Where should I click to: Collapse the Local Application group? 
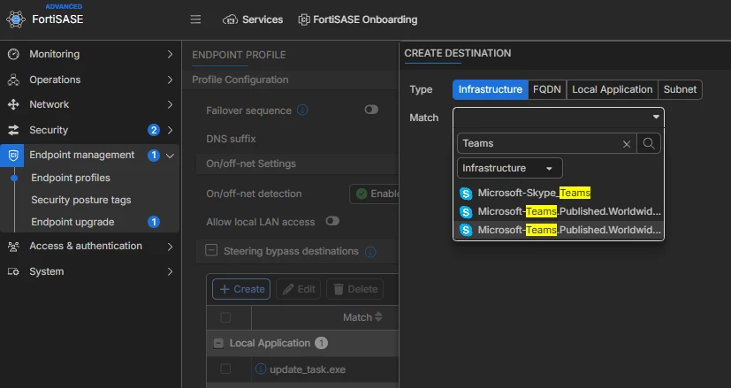click(x=218, y=343)
